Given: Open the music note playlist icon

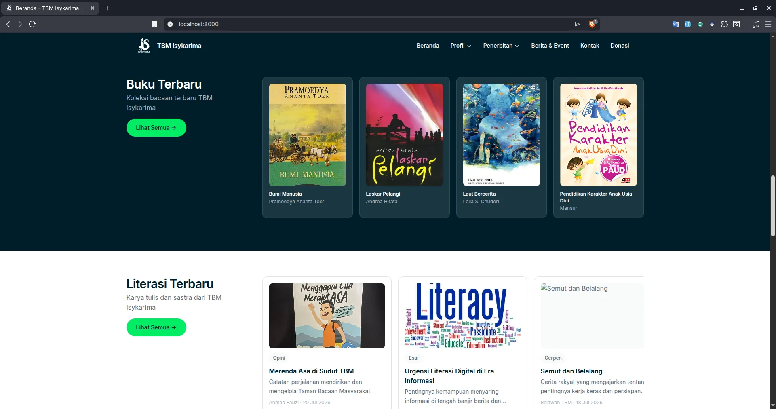Looking at the screenshot, I should 756,24.
